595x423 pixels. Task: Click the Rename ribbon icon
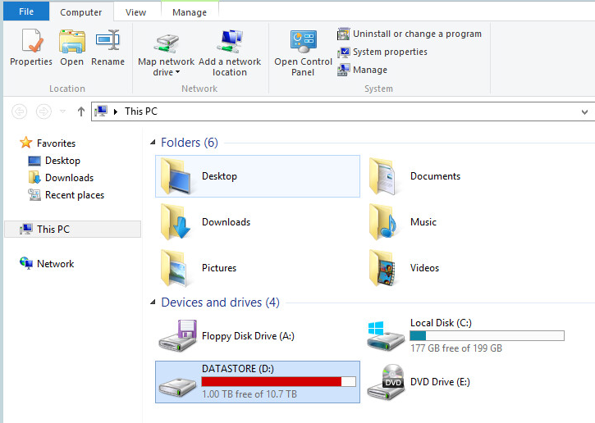(x=108, y=40)
